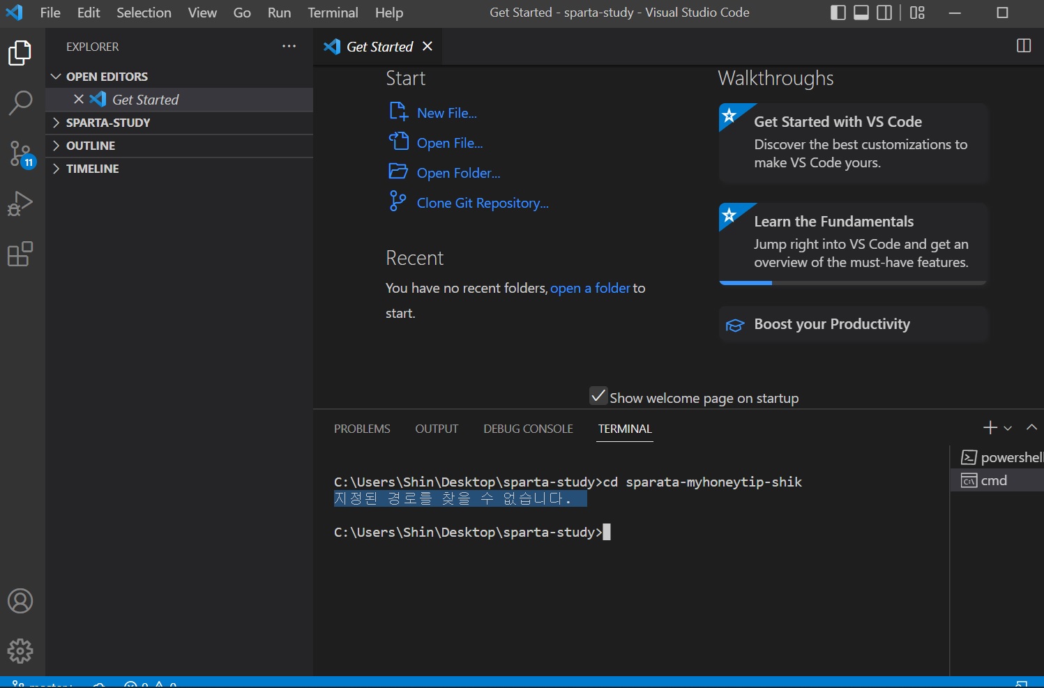The height and width of the screenshot is (688, 1044).
Task: Open the Customize Layout icon
Action: coord(918,13)
